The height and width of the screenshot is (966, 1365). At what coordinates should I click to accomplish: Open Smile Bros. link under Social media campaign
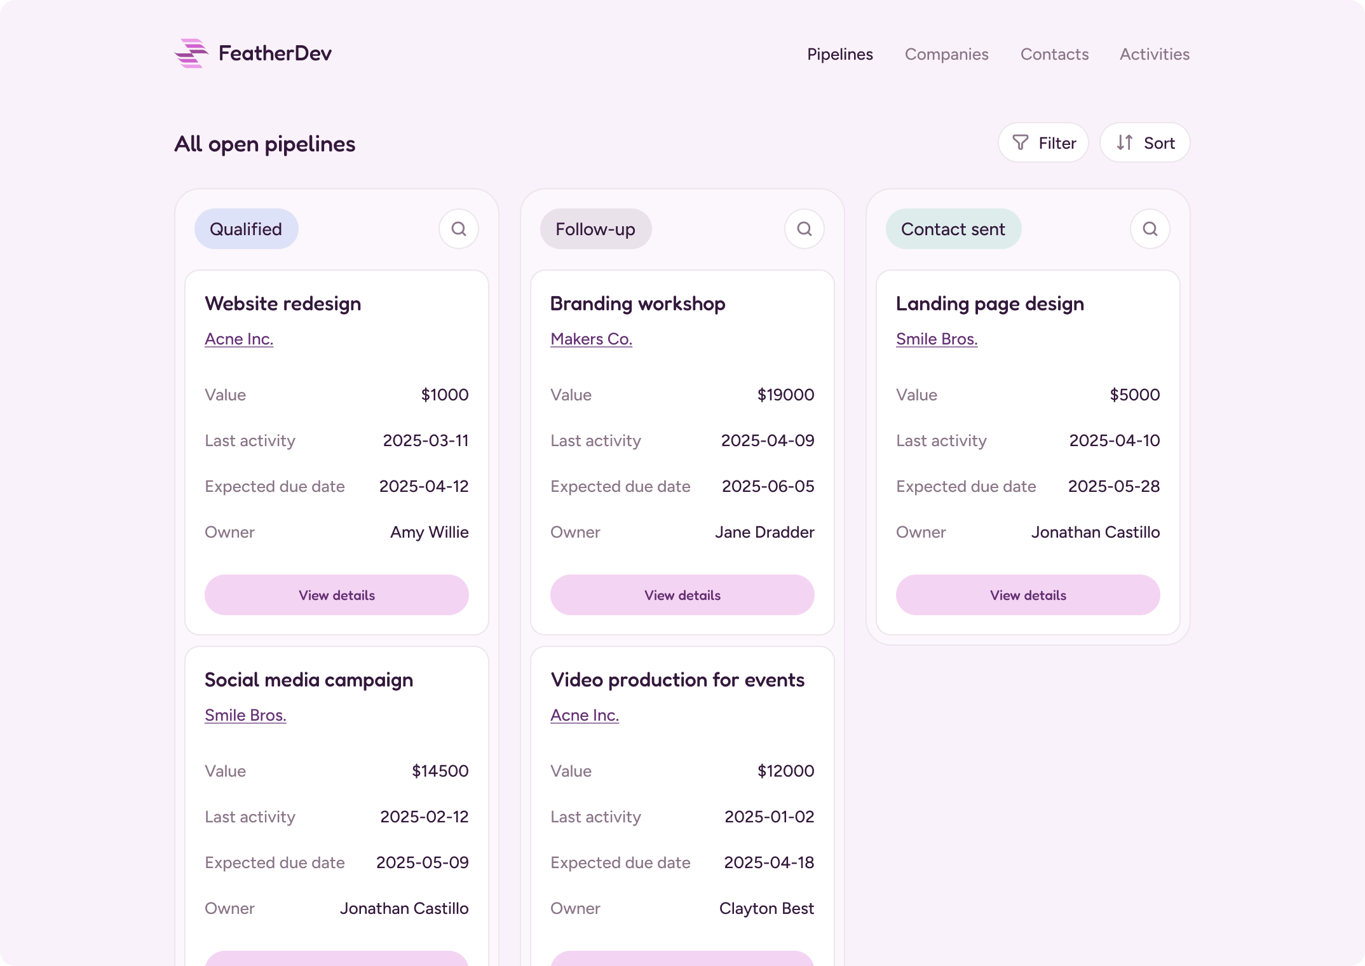point(245,716)
